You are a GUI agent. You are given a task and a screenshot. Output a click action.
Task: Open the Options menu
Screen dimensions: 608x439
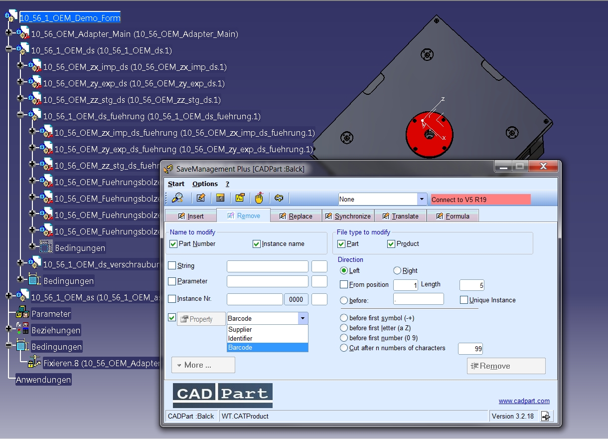[x=205, y=184]
